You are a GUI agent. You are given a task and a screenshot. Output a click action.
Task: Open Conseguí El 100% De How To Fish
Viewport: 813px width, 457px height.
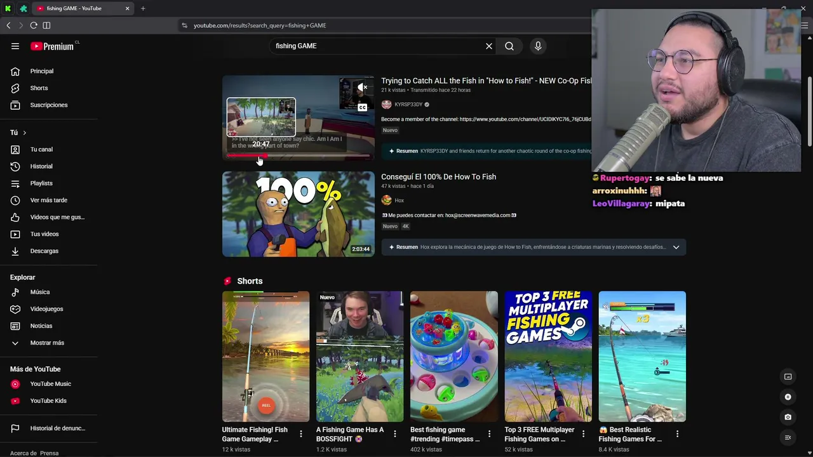(438, 176)
